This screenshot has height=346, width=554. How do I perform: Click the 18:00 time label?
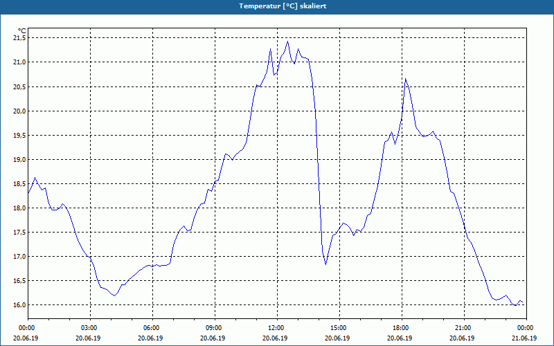[x=402, y=328]
